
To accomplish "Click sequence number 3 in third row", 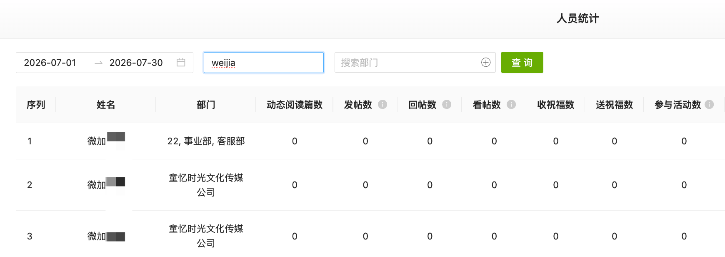I will click(x=30, y=236).
